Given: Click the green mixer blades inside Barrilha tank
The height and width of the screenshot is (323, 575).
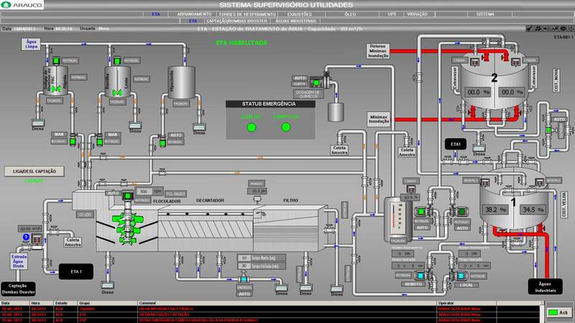Looking at the screenshot, I should [117, 93].
